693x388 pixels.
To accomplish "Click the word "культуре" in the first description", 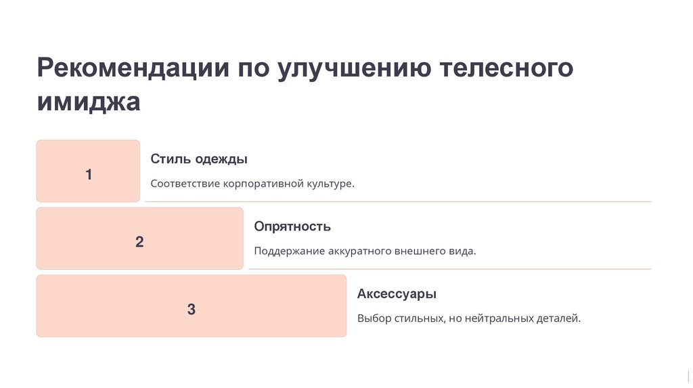I will 330,184.
